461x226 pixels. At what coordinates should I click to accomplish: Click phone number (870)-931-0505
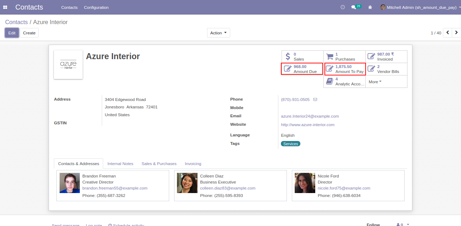click(x=295, y=100)
